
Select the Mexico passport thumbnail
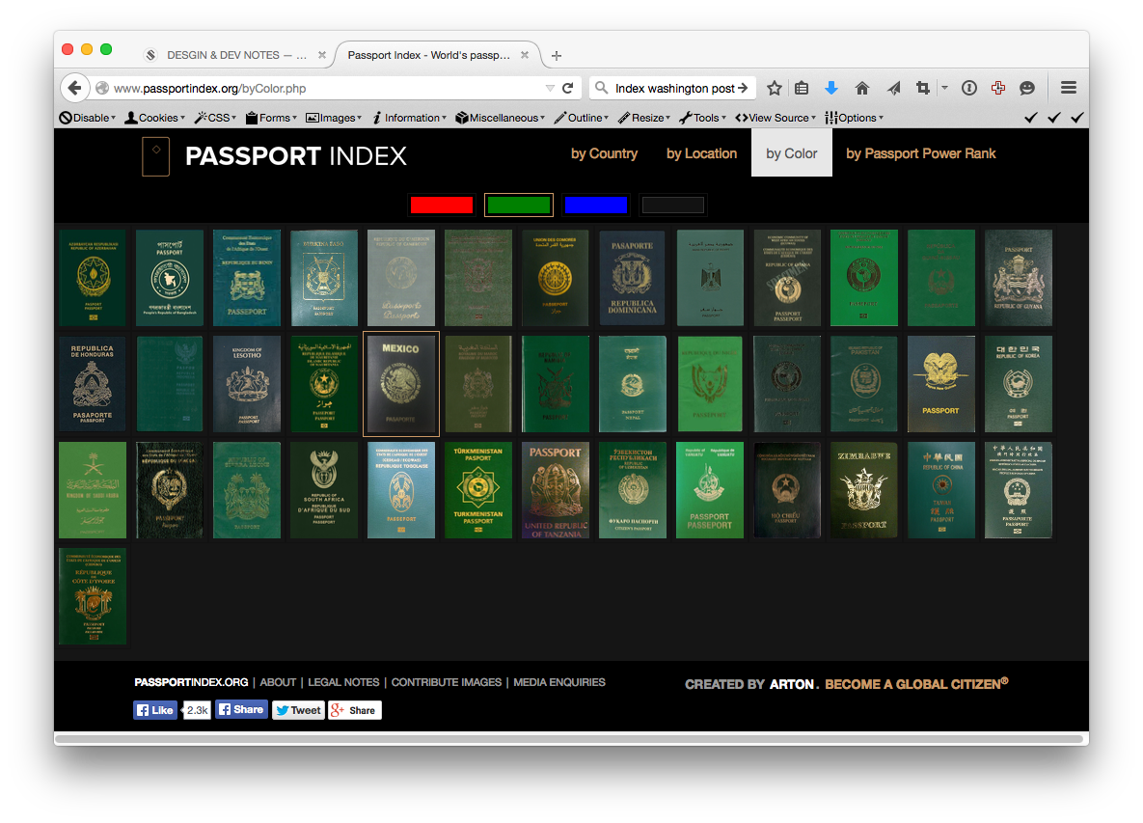401,384
